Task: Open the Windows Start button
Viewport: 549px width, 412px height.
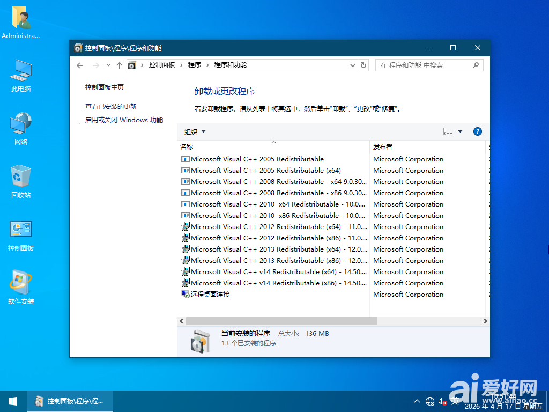Action: point(13,401)
